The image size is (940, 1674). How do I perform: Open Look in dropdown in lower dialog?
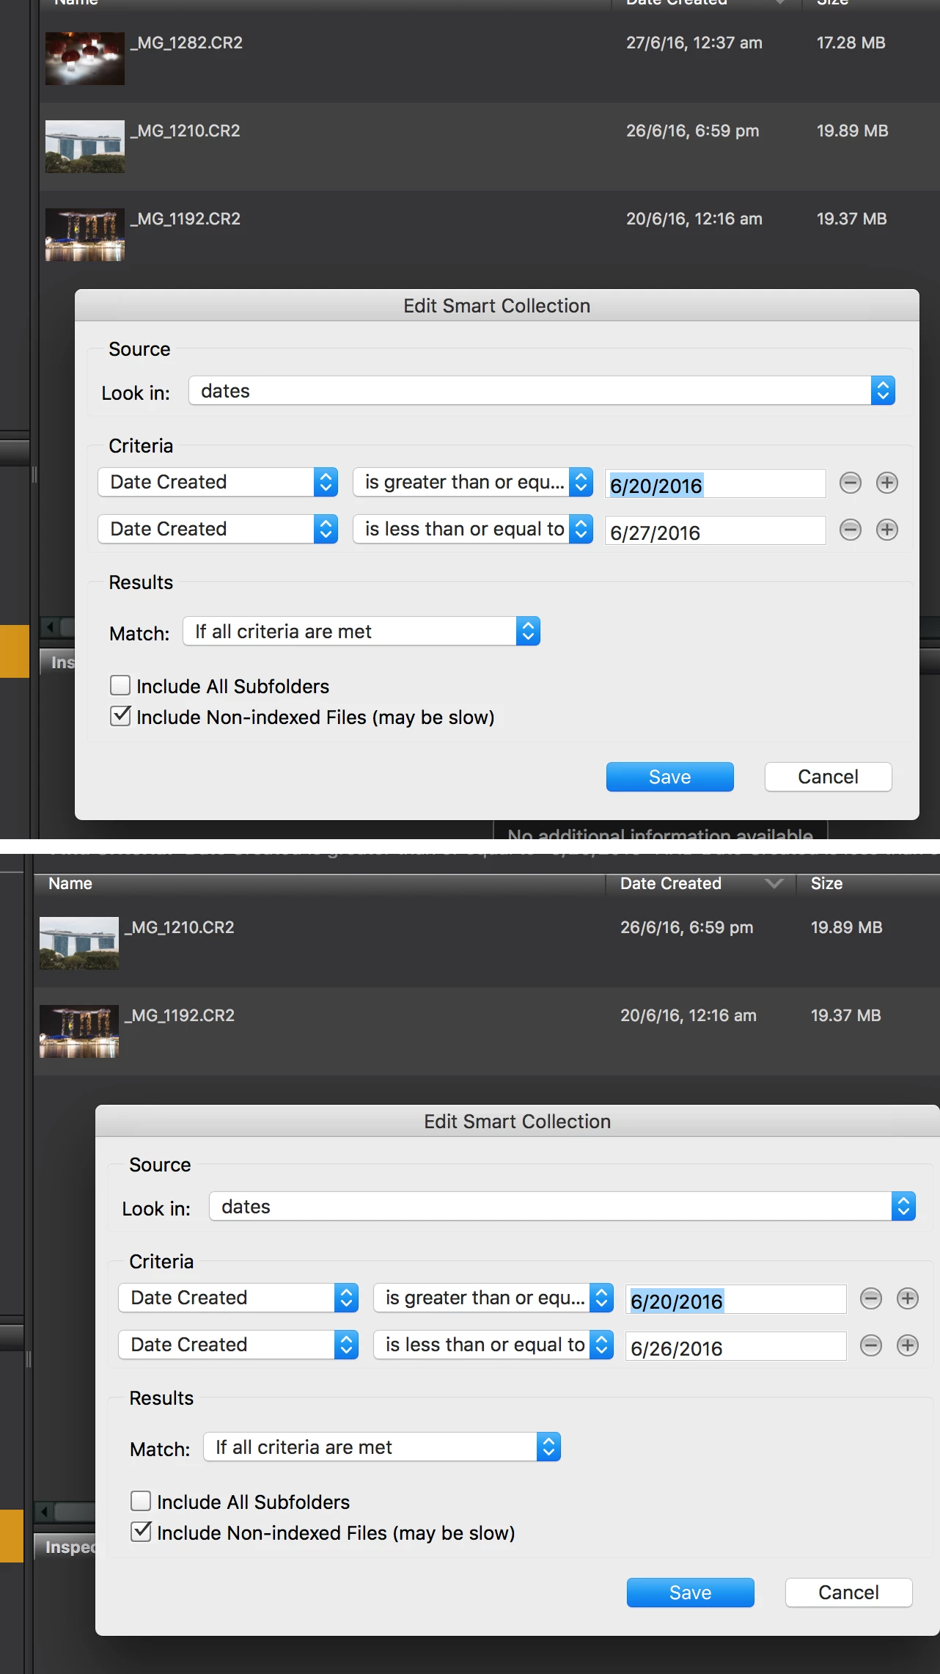(562, 1206)
